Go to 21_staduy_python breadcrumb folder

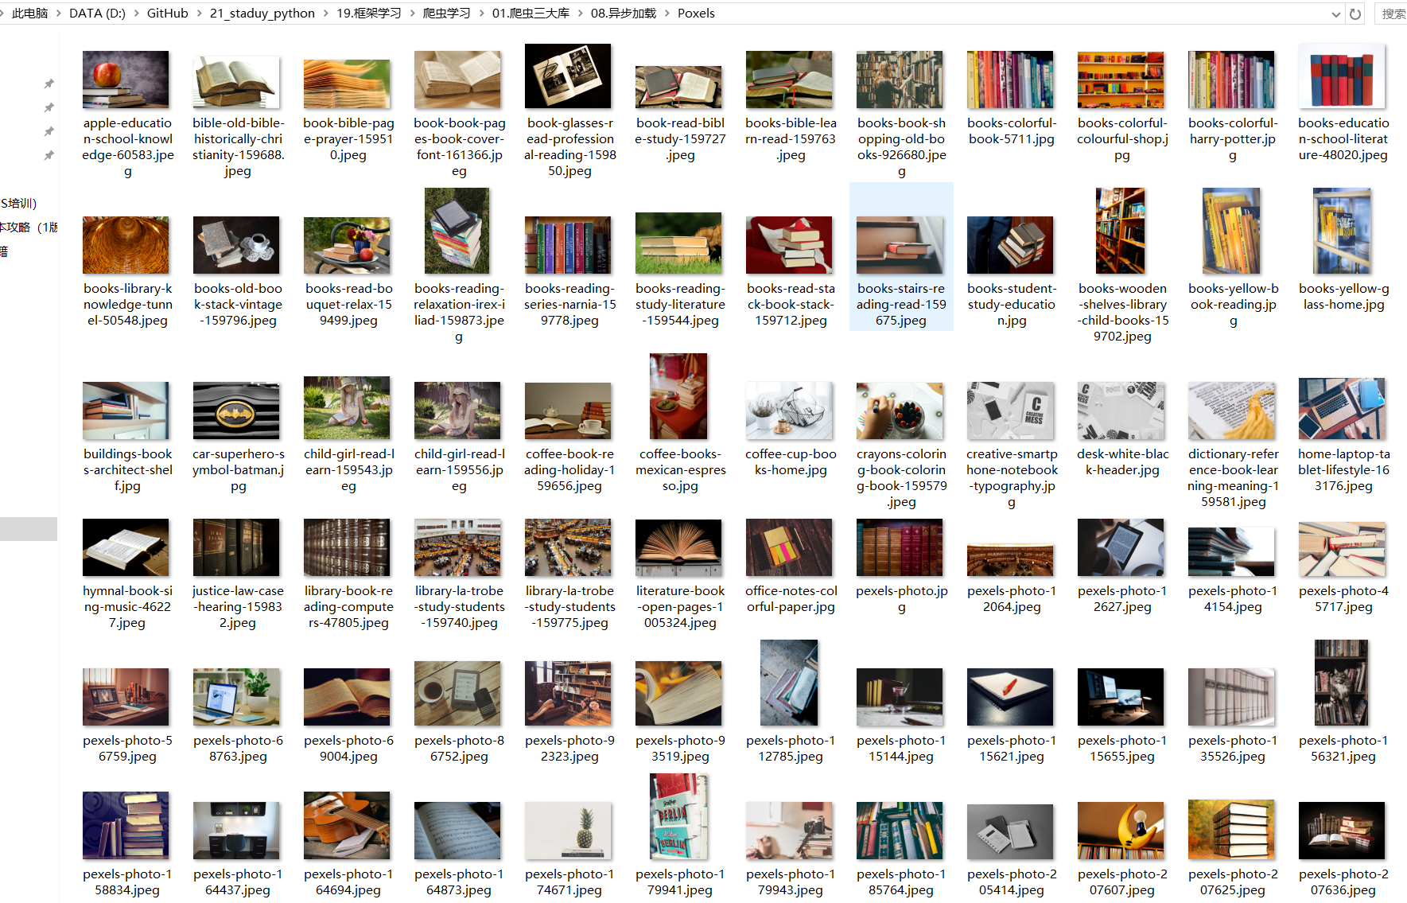click(262, 14)
